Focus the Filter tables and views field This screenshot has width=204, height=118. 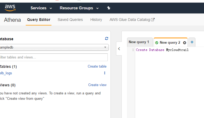(x=54, y=57)
